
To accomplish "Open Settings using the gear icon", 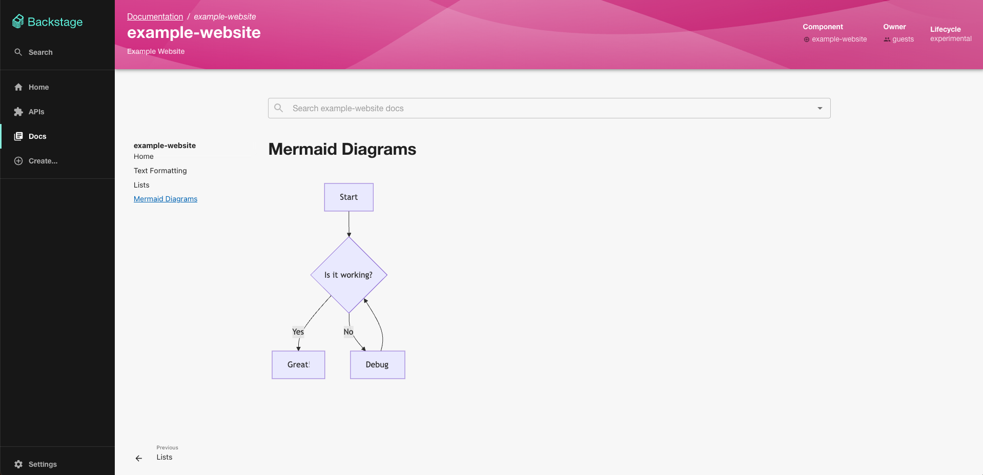I will 18,464.
